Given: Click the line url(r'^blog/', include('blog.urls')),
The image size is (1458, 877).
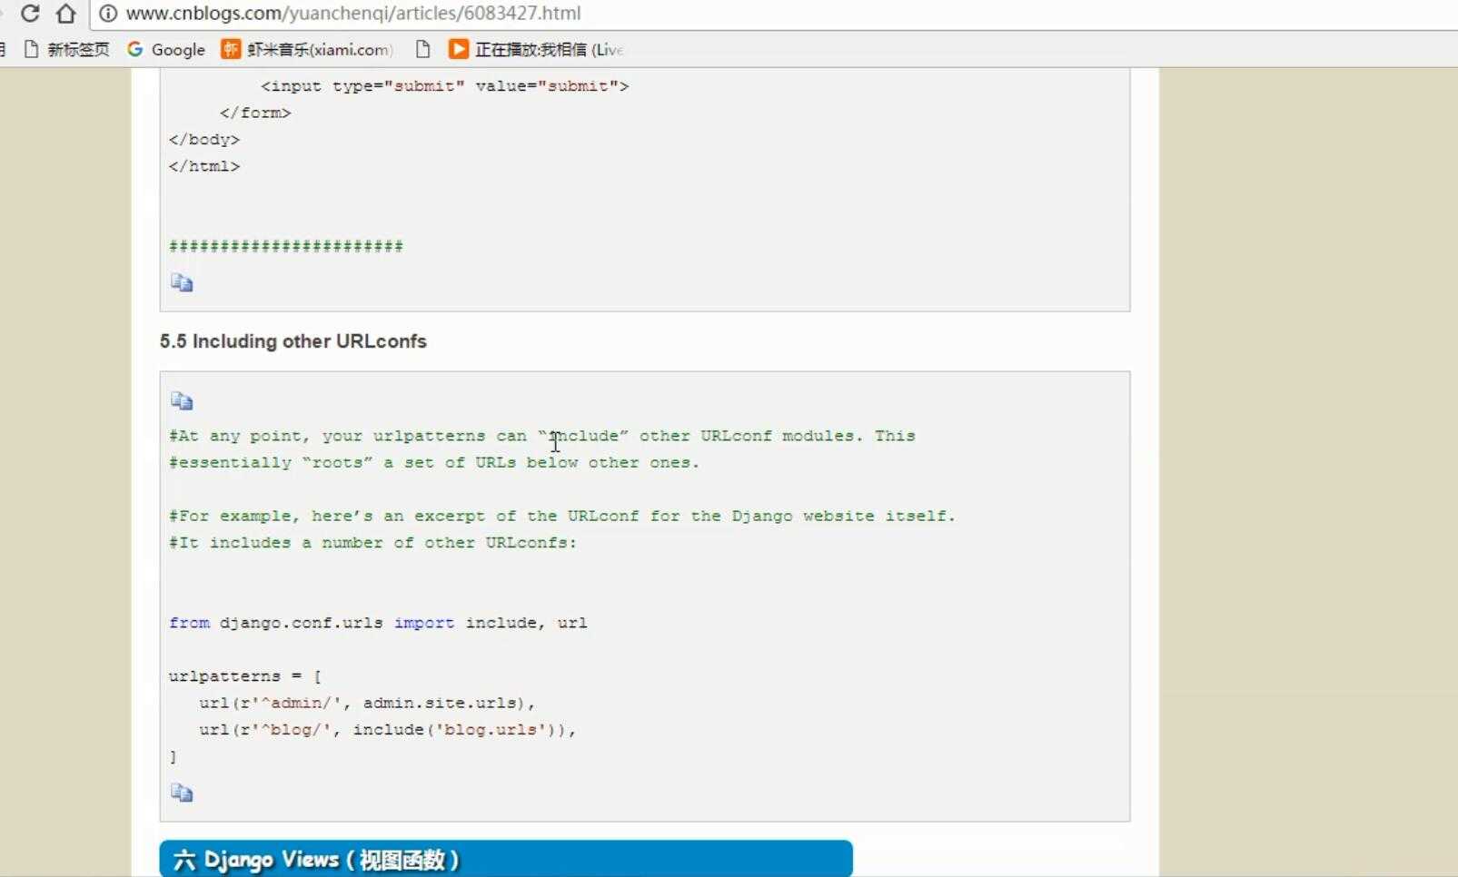Looking at the screenshot, I should point(388,729).
